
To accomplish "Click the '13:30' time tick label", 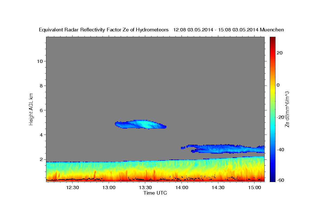I will (x=145, y=187).
